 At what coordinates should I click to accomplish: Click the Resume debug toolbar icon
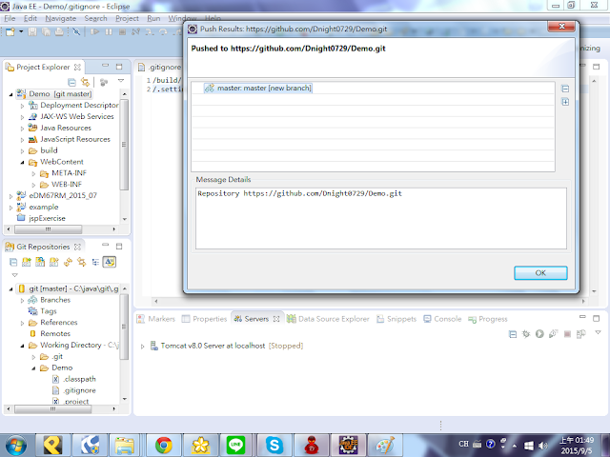[x=94, y=31]
